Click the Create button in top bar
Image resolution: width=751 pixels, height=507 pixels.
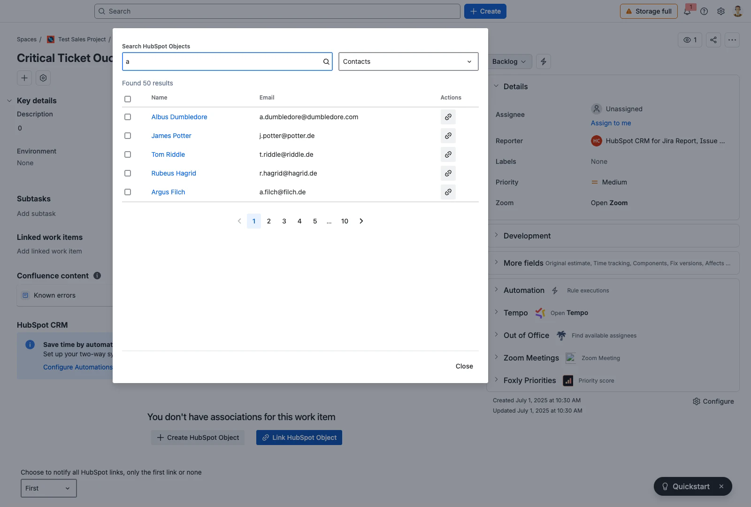tap(485, 11)
